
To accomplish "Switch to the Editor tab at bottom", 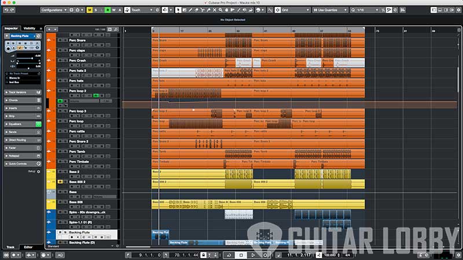I will pyautogui.click(x=28, y=247).
